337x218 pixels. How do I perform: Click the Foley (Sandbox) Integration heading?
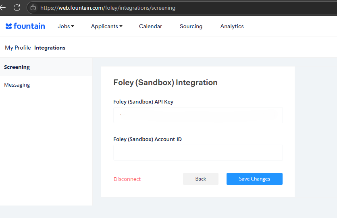(x=166, y=83)
